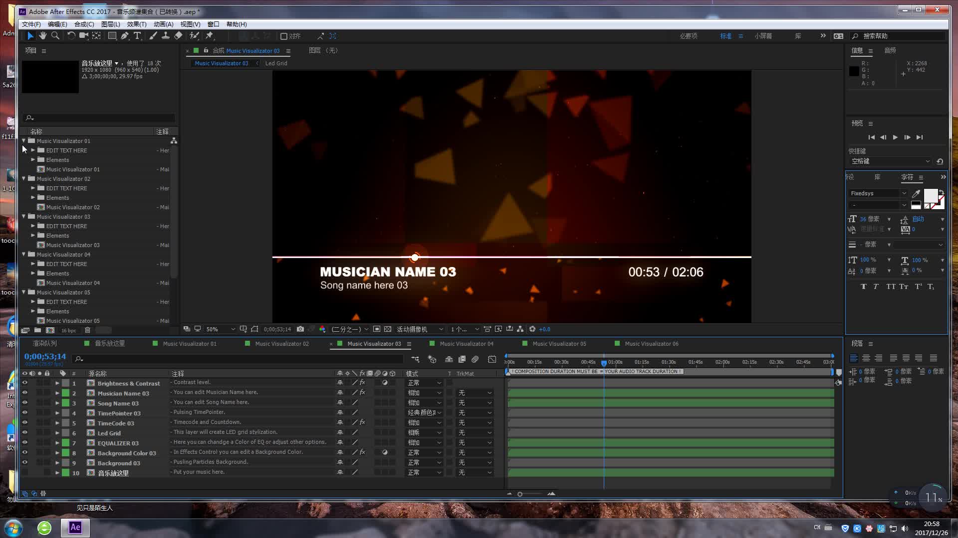The height and width of the screenshot is (538, 958).
Task: Hide the Song Name 03 layer
Action: (x=24, y=403)
